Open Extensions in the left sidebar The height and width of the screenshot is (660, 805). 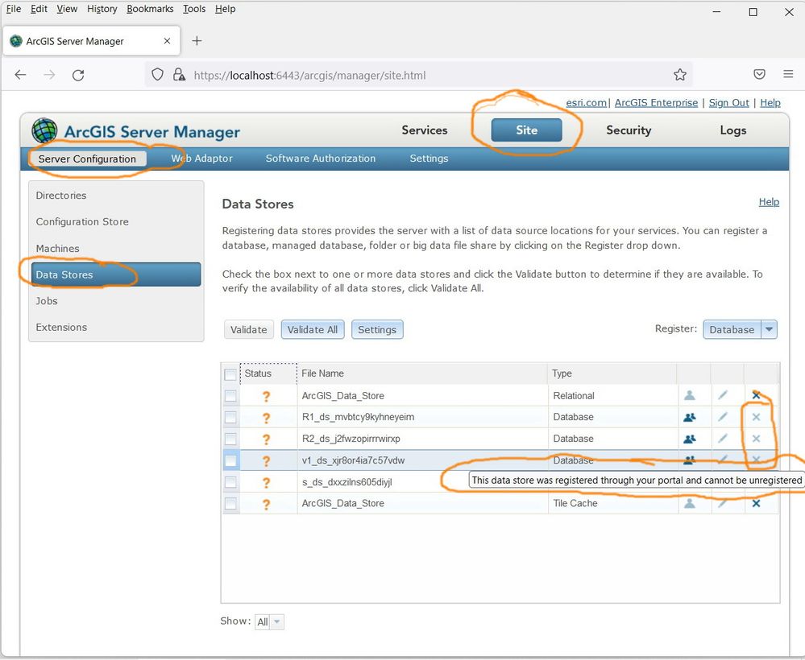point(61,327)
